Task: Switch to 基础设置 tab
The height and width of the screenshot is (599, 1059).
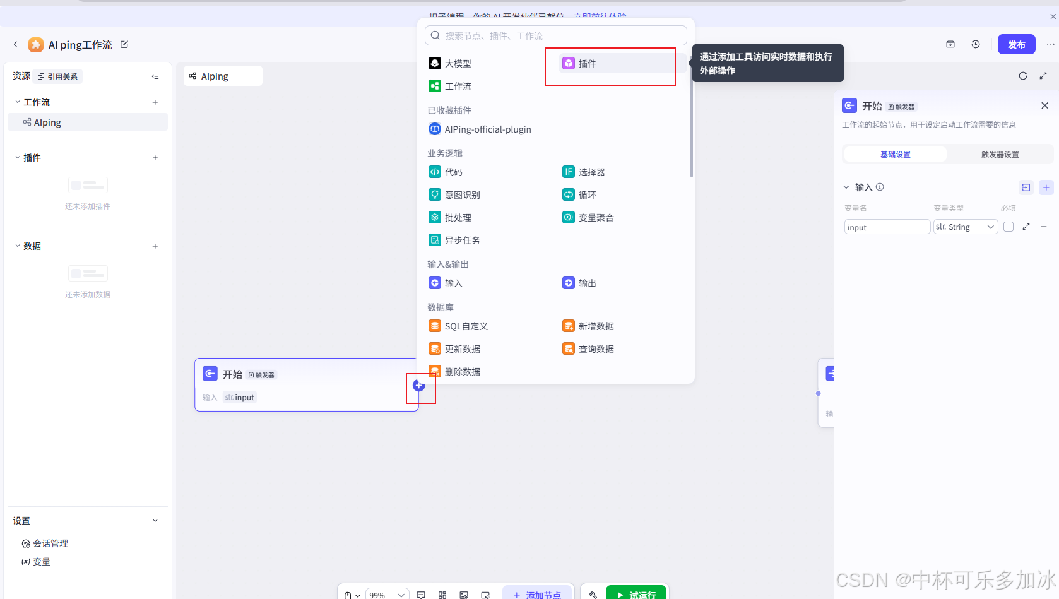Action: click(x=895, y=154)
